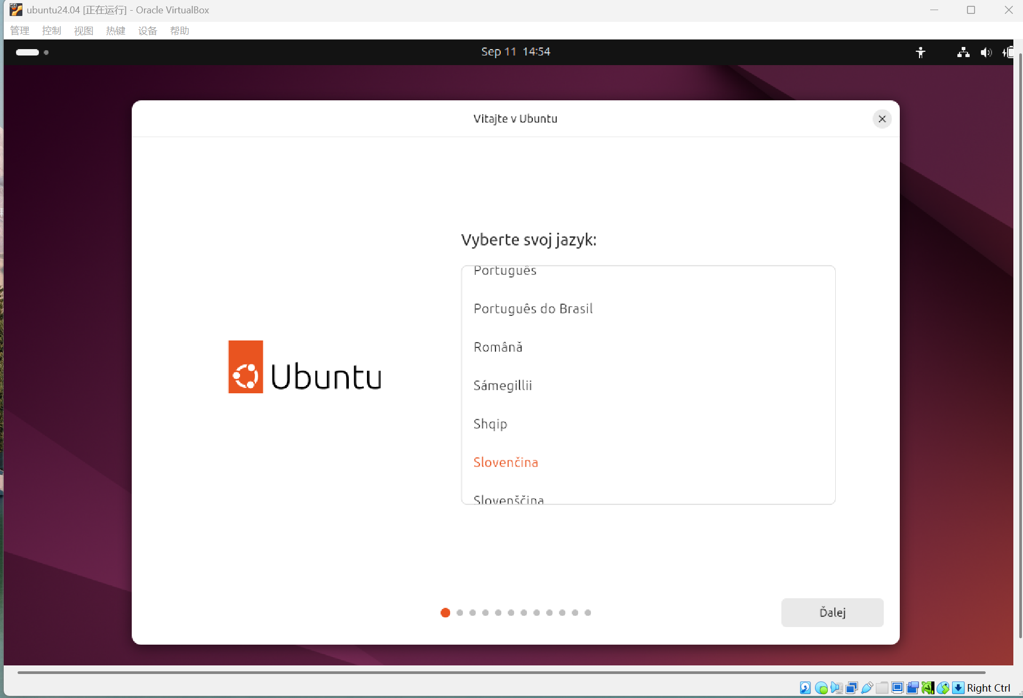This screenshot has width=1023, height=698.
Task: Select Português do Brasil language
Action: point(648,308)
